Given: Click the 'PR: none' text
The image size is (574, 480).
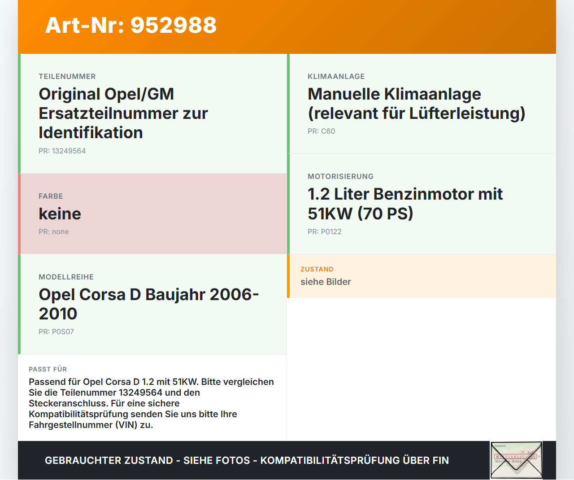Looking at the screenshot, I should [x=54, y=231].
